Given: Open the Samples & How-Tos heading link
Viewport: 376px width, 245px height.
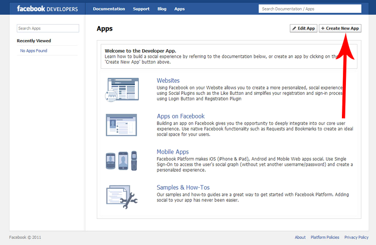Looking at the screenshot, I should (183, 187).
